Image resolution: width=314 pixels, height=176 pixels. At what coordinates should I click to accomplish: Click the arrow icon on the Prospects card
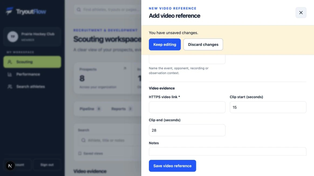[x=125, y=68]
